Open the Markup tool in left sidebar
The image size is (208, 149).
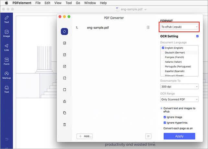coord(6,75)
